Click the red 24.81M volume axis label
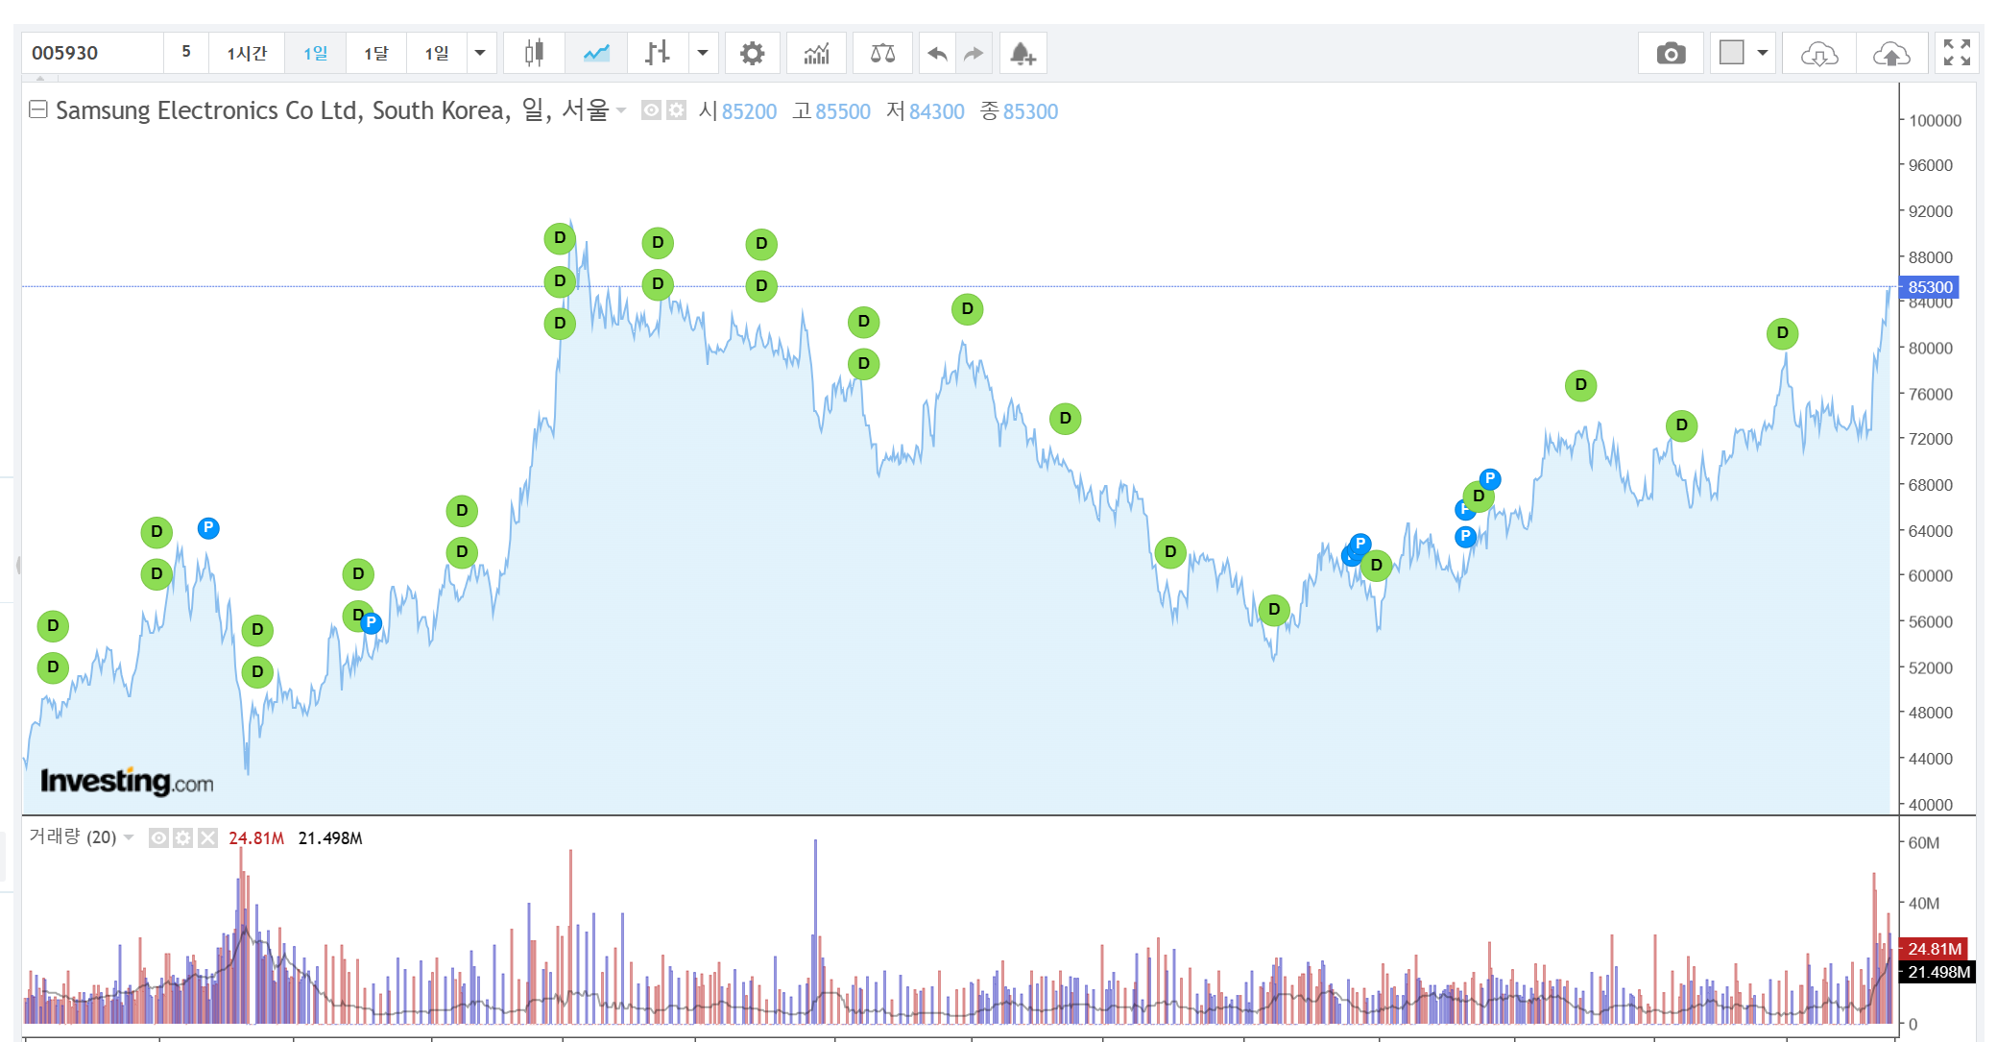 point(1934,949)
